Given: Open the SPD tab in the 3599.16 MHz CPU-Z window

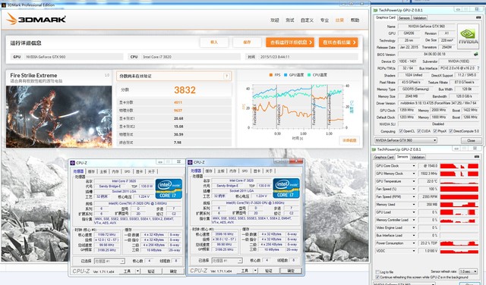Looking at the screenshot, I should (245, 171).
